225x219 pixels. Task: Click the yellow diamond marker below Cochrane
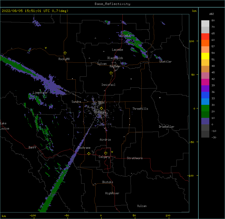(89, 153)
